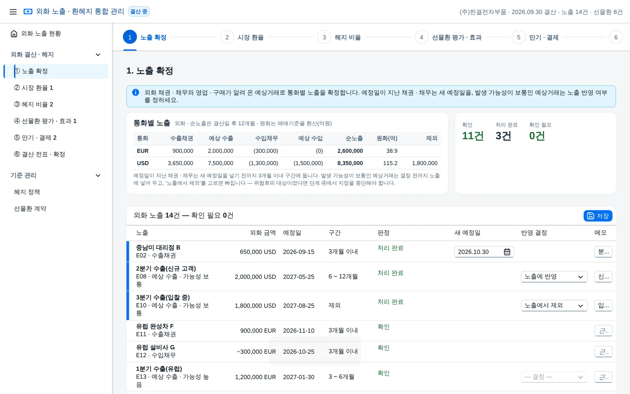Screen dimensions: 630x394
Task: Go to step 2 시장 환율 tab
Action: coord(242,37)
